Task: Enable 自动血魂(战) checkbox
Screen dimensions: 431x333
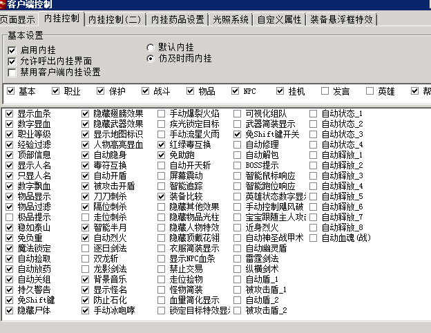Action: pos(313,238)
